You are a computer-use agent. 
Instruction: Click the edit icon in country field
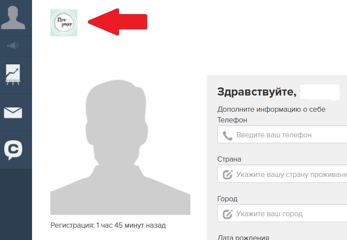[x=227, y=175]
